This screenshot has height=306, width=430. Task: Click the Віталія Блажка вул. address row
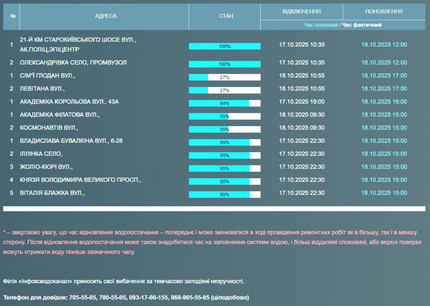coord(52,193)
